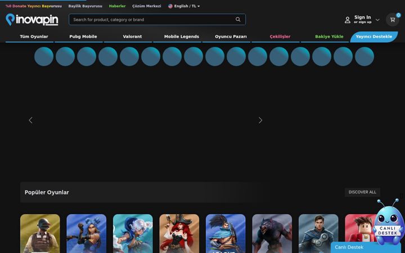Open the red-haired pirate game thumbnail
The height and width of the screenshot is (253, 405).
pyautogui.click(x=179, y=233)
